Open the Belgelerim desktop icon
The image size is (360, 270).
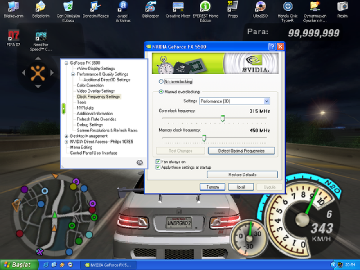pyautogui.click(x=41, y=9)
